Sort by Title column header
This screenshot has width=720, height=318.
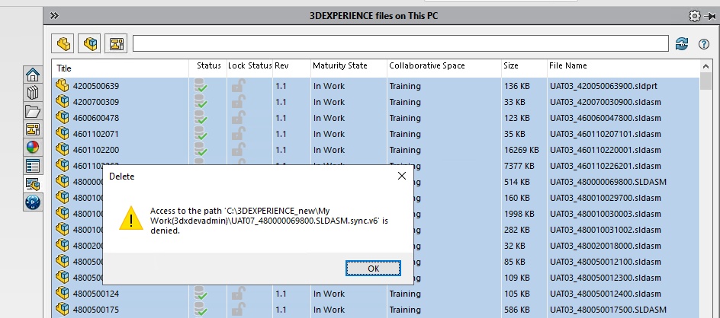pos(121,68)
